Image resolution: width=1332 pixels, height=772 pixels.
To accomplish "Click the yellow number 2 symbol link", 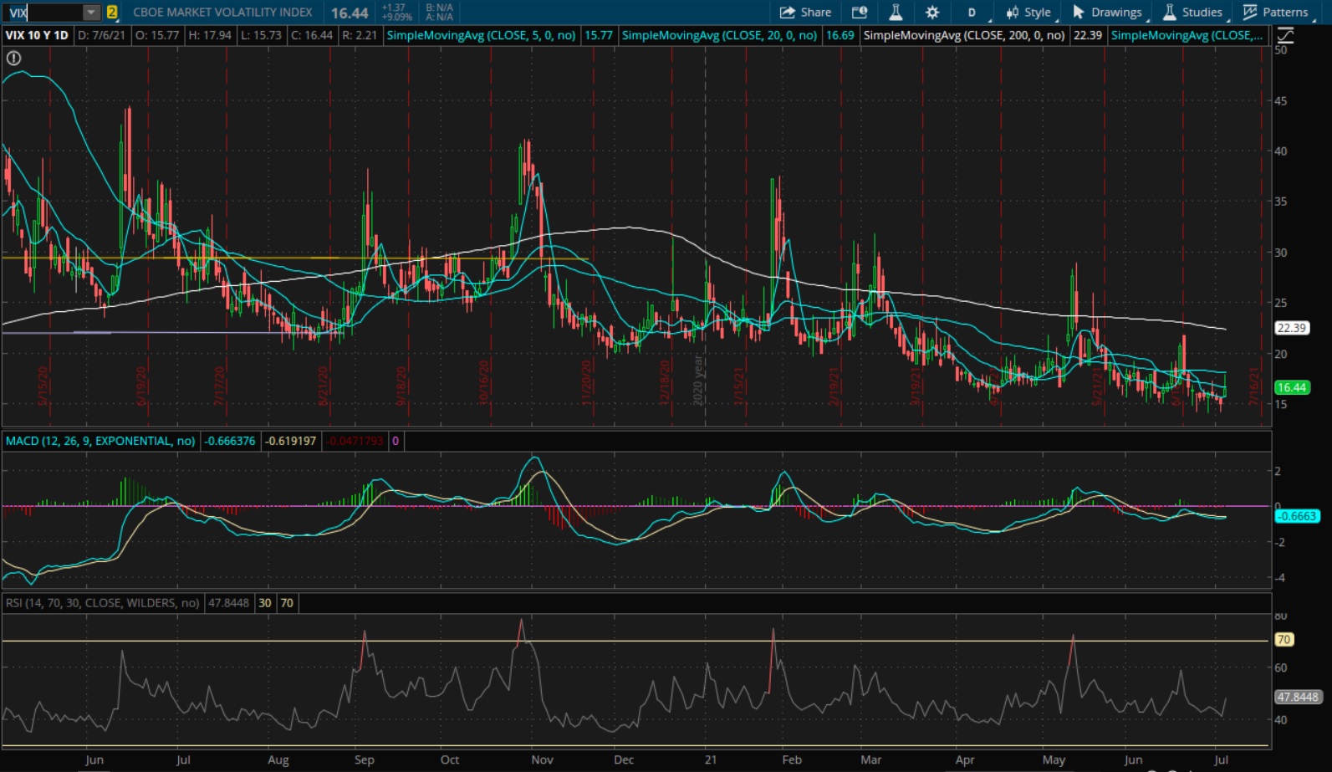I will pyautogui.click(x=112, y=13).
